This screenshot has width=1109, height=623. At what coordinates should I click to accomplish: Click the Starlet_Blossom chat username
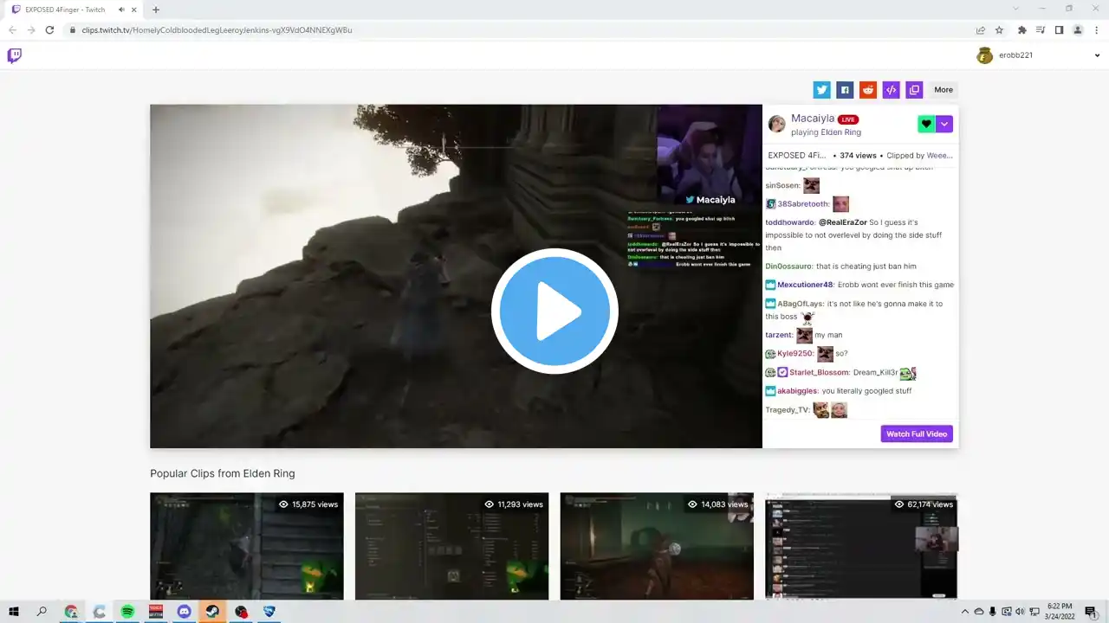(818, 373)
